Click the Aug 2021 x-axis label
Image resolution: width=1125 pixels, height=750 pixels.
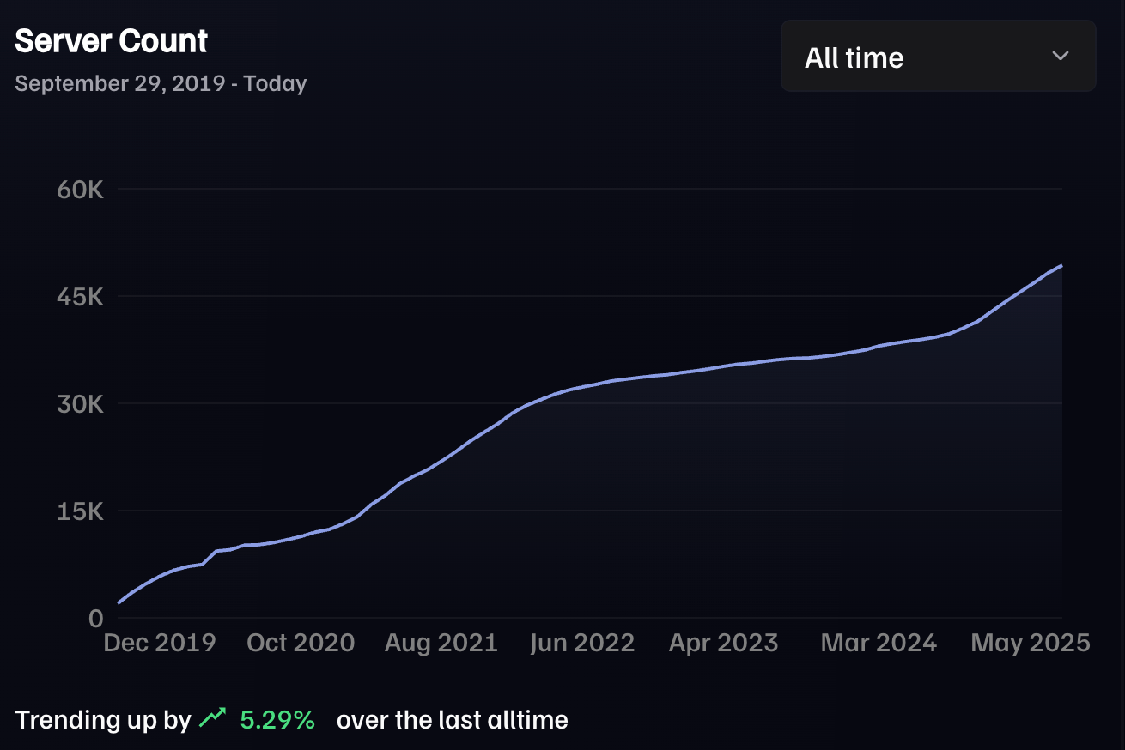pos(441,643)
